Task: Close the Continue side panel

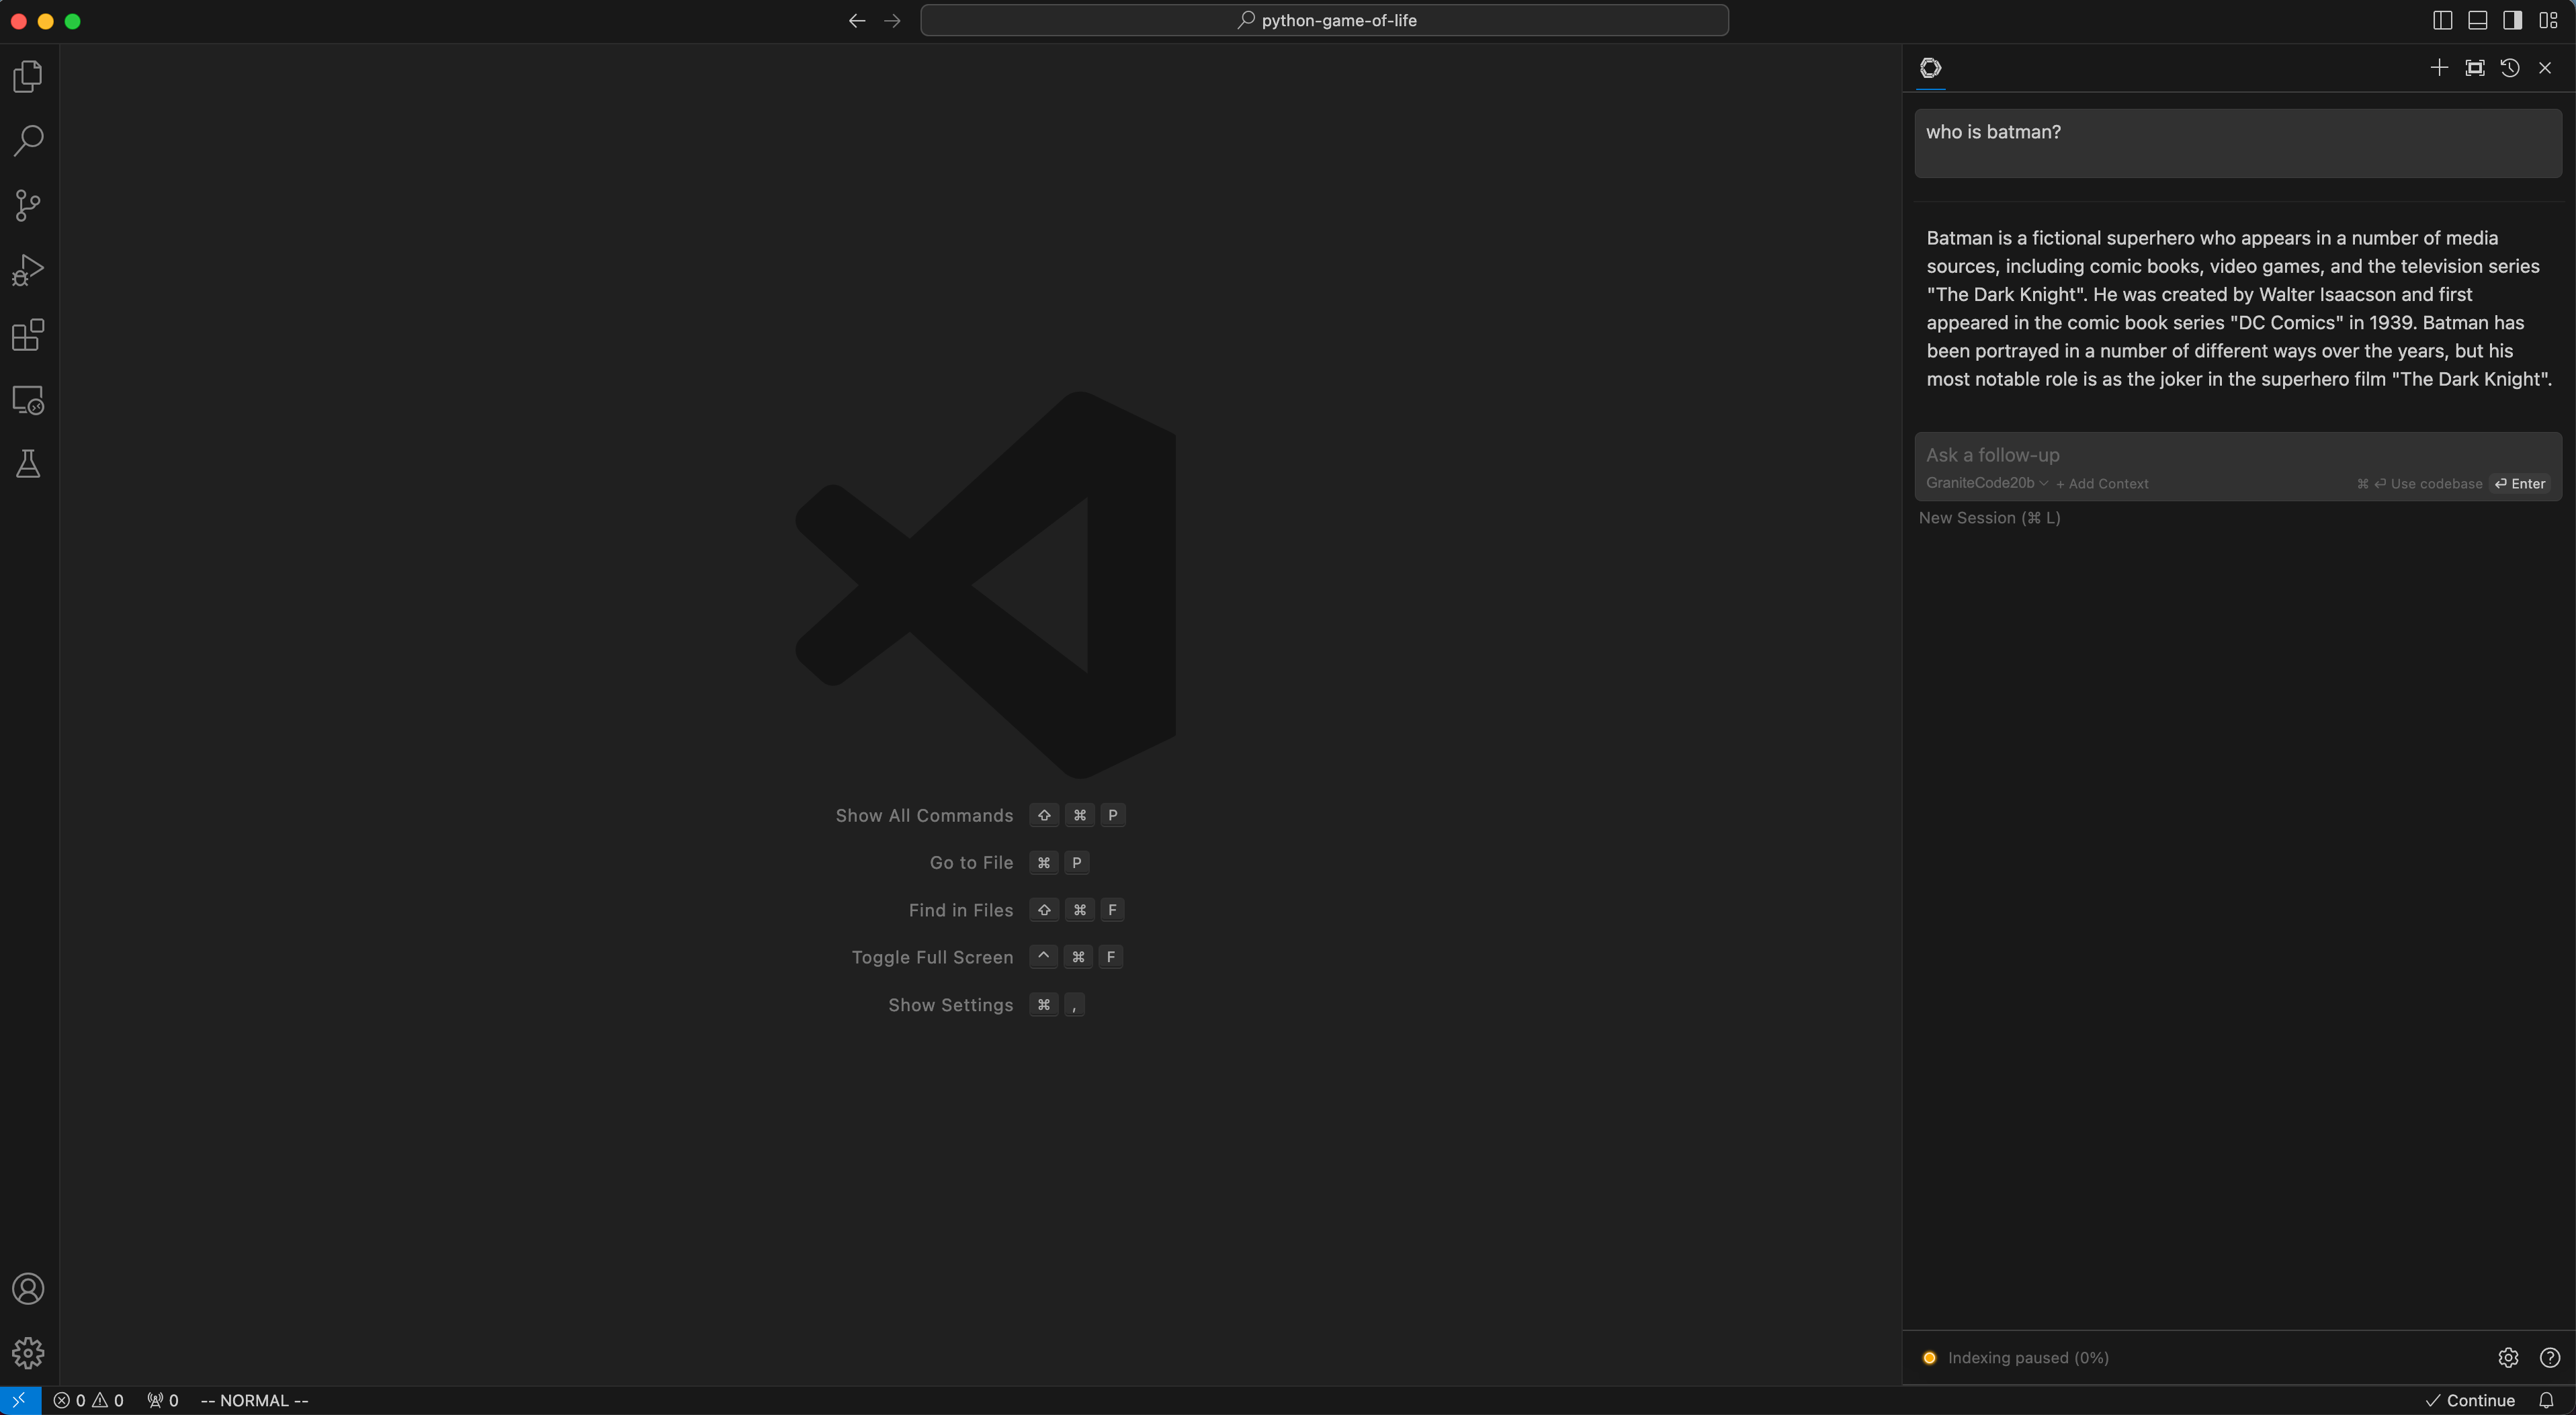Action: click(x=2545, y=68)
